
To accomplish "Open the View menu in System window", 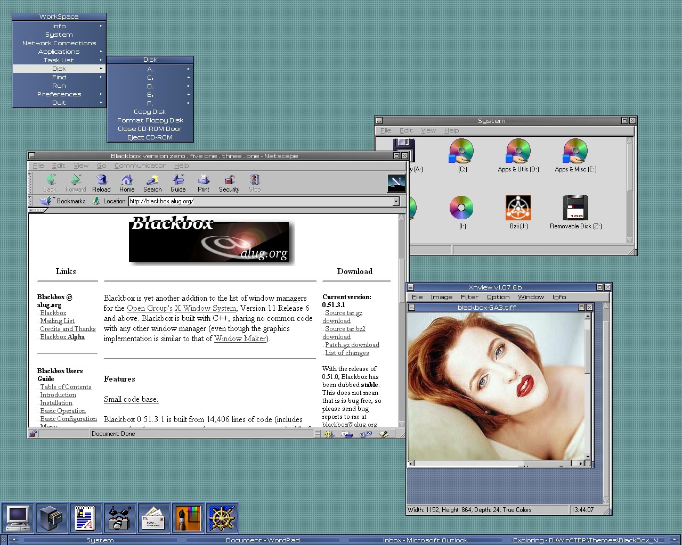I will pyautogui.click(x=428, y=130).
